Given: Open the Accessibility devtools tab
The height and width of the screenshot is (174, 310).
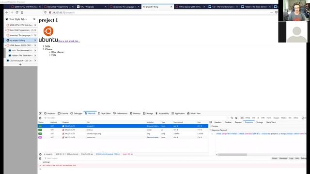Looking at the screenshot, I should (x=162, y=114).
